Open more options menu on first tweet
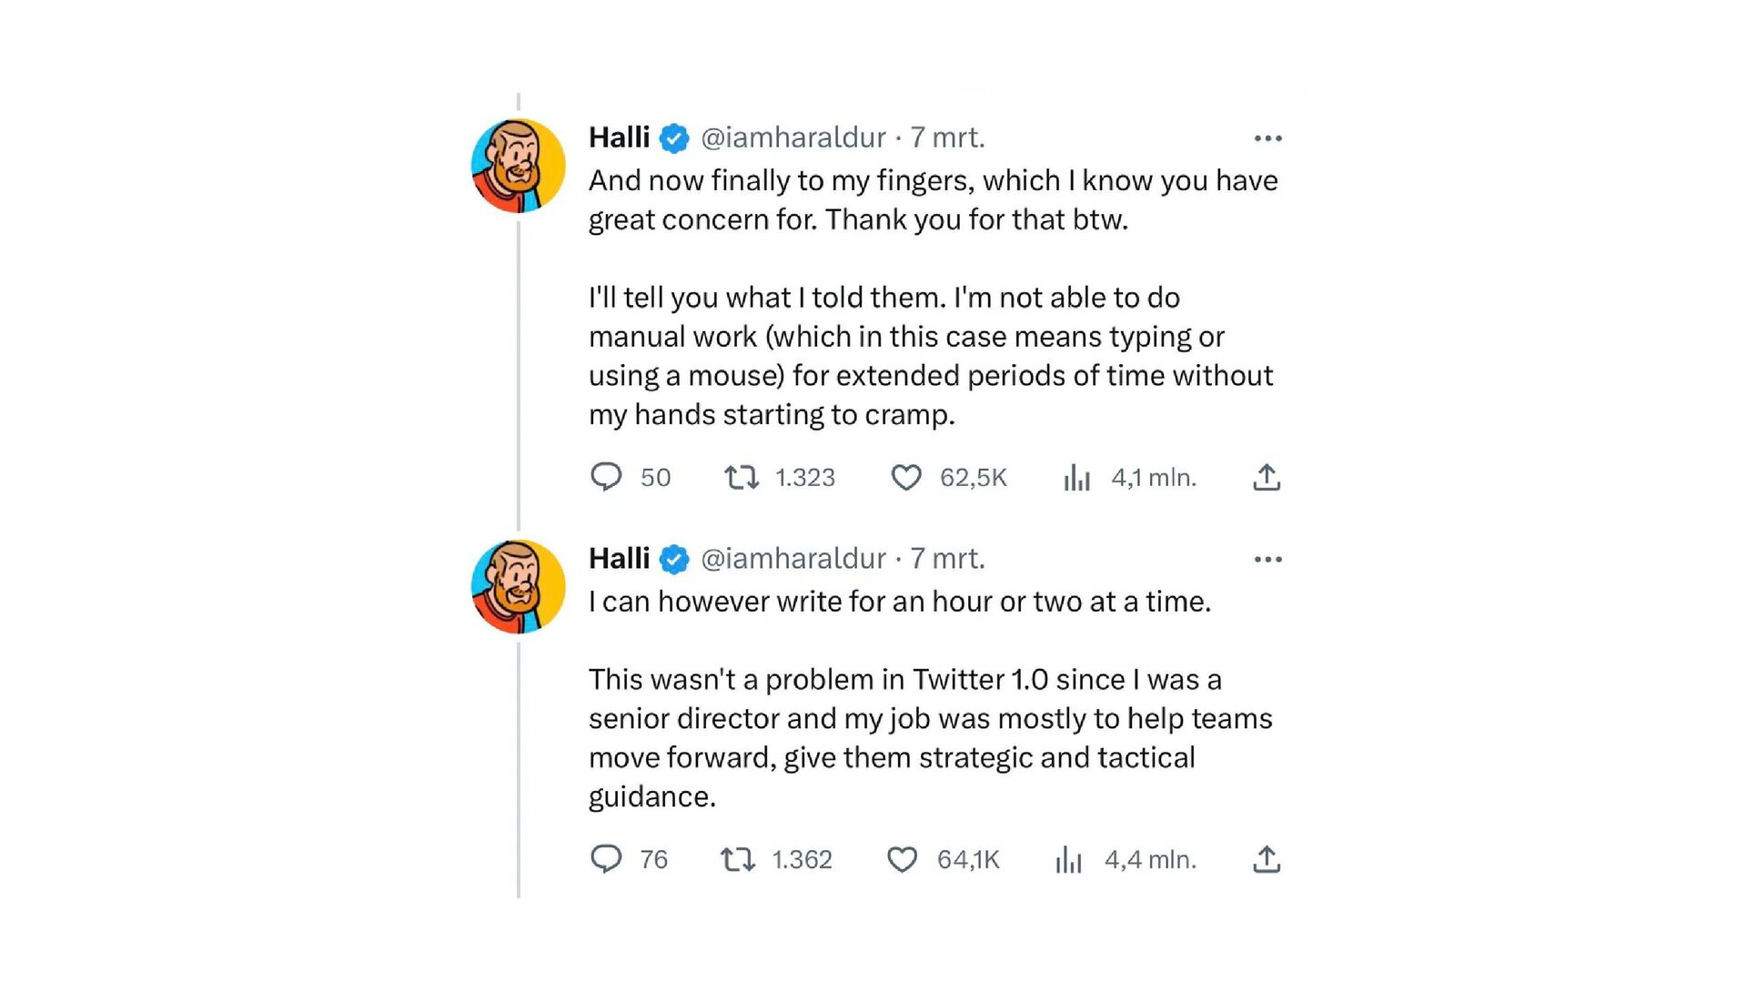 [x=1267, y=138]
